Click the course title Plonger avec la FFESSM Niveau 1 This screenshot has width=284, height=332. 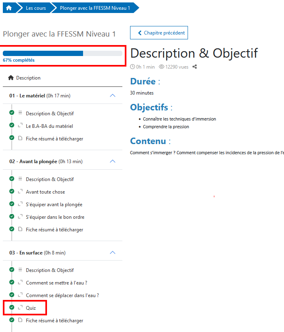coord(59,34)
